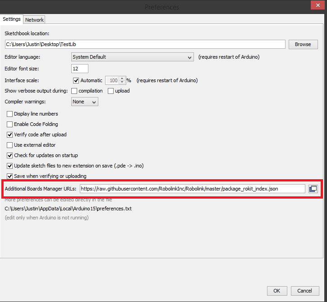
Task: Click Browse for sketchbook location
Action: pyautogui.click(x=303, y=44)
